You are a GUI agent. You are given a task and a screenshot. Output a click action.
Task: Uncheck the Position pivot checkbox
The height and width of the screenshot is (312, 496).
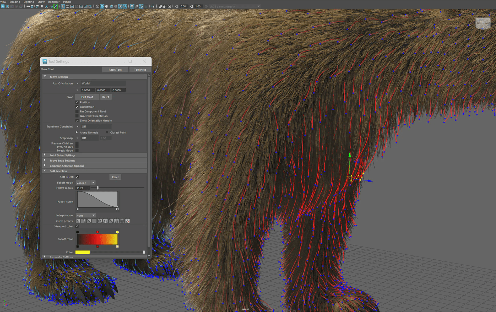point(77,102)
